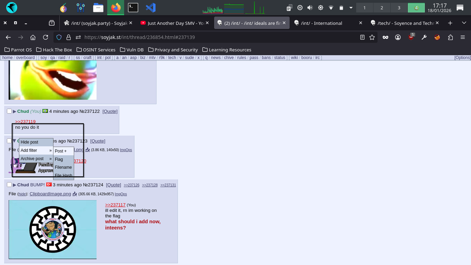Bookmark this page with the star icon
This screenshot has width=471, height=265.
(x=372, y=37)
